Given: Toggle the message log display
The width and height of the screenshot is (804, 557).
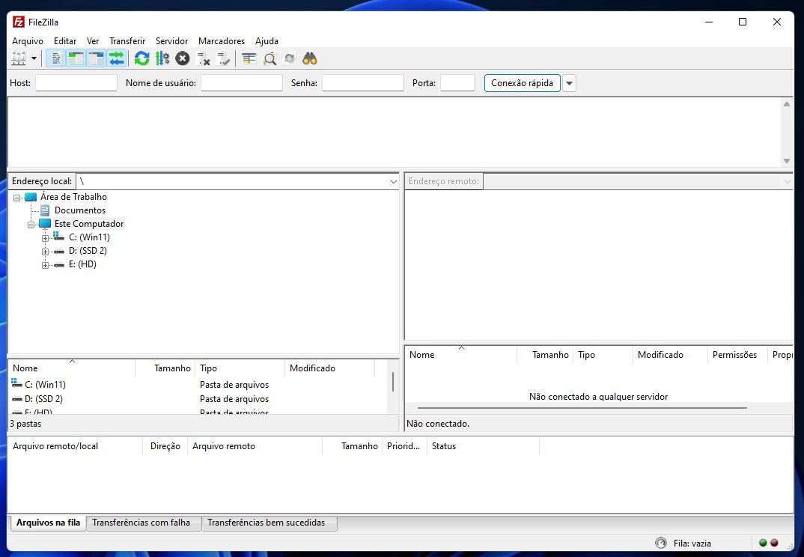Looking at the screenshot, I should pos(56,58).
